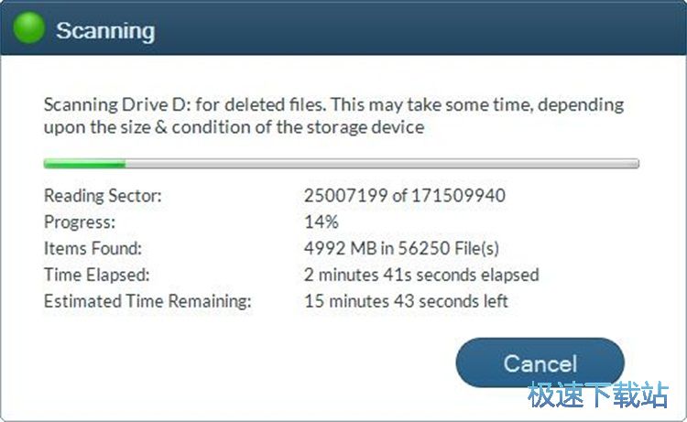687x422 pixels.
Task: Click the watermark logo in the bottom corner
Action: coord(596,395)
